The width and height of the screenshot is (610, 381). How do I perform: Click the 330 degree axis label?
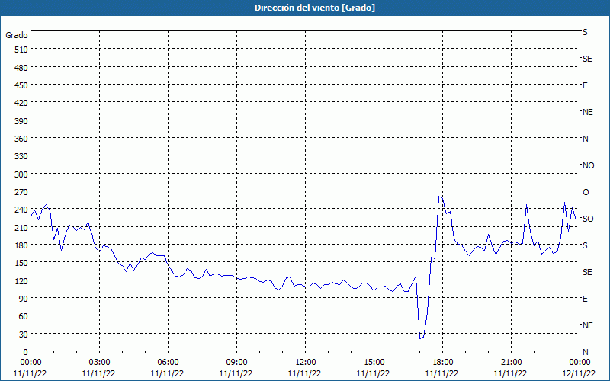[21, 156]
